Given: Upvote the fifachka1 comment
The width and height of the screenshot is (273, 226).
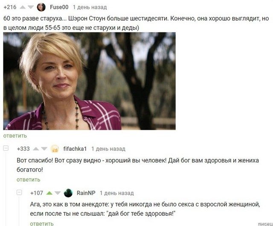Looking at the screenshot, I should tap(36, 149).
